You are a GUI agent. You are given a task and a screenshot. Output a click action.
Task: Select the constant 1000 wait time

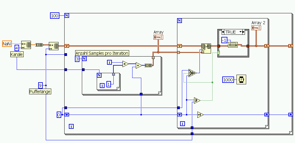[228, 80]
